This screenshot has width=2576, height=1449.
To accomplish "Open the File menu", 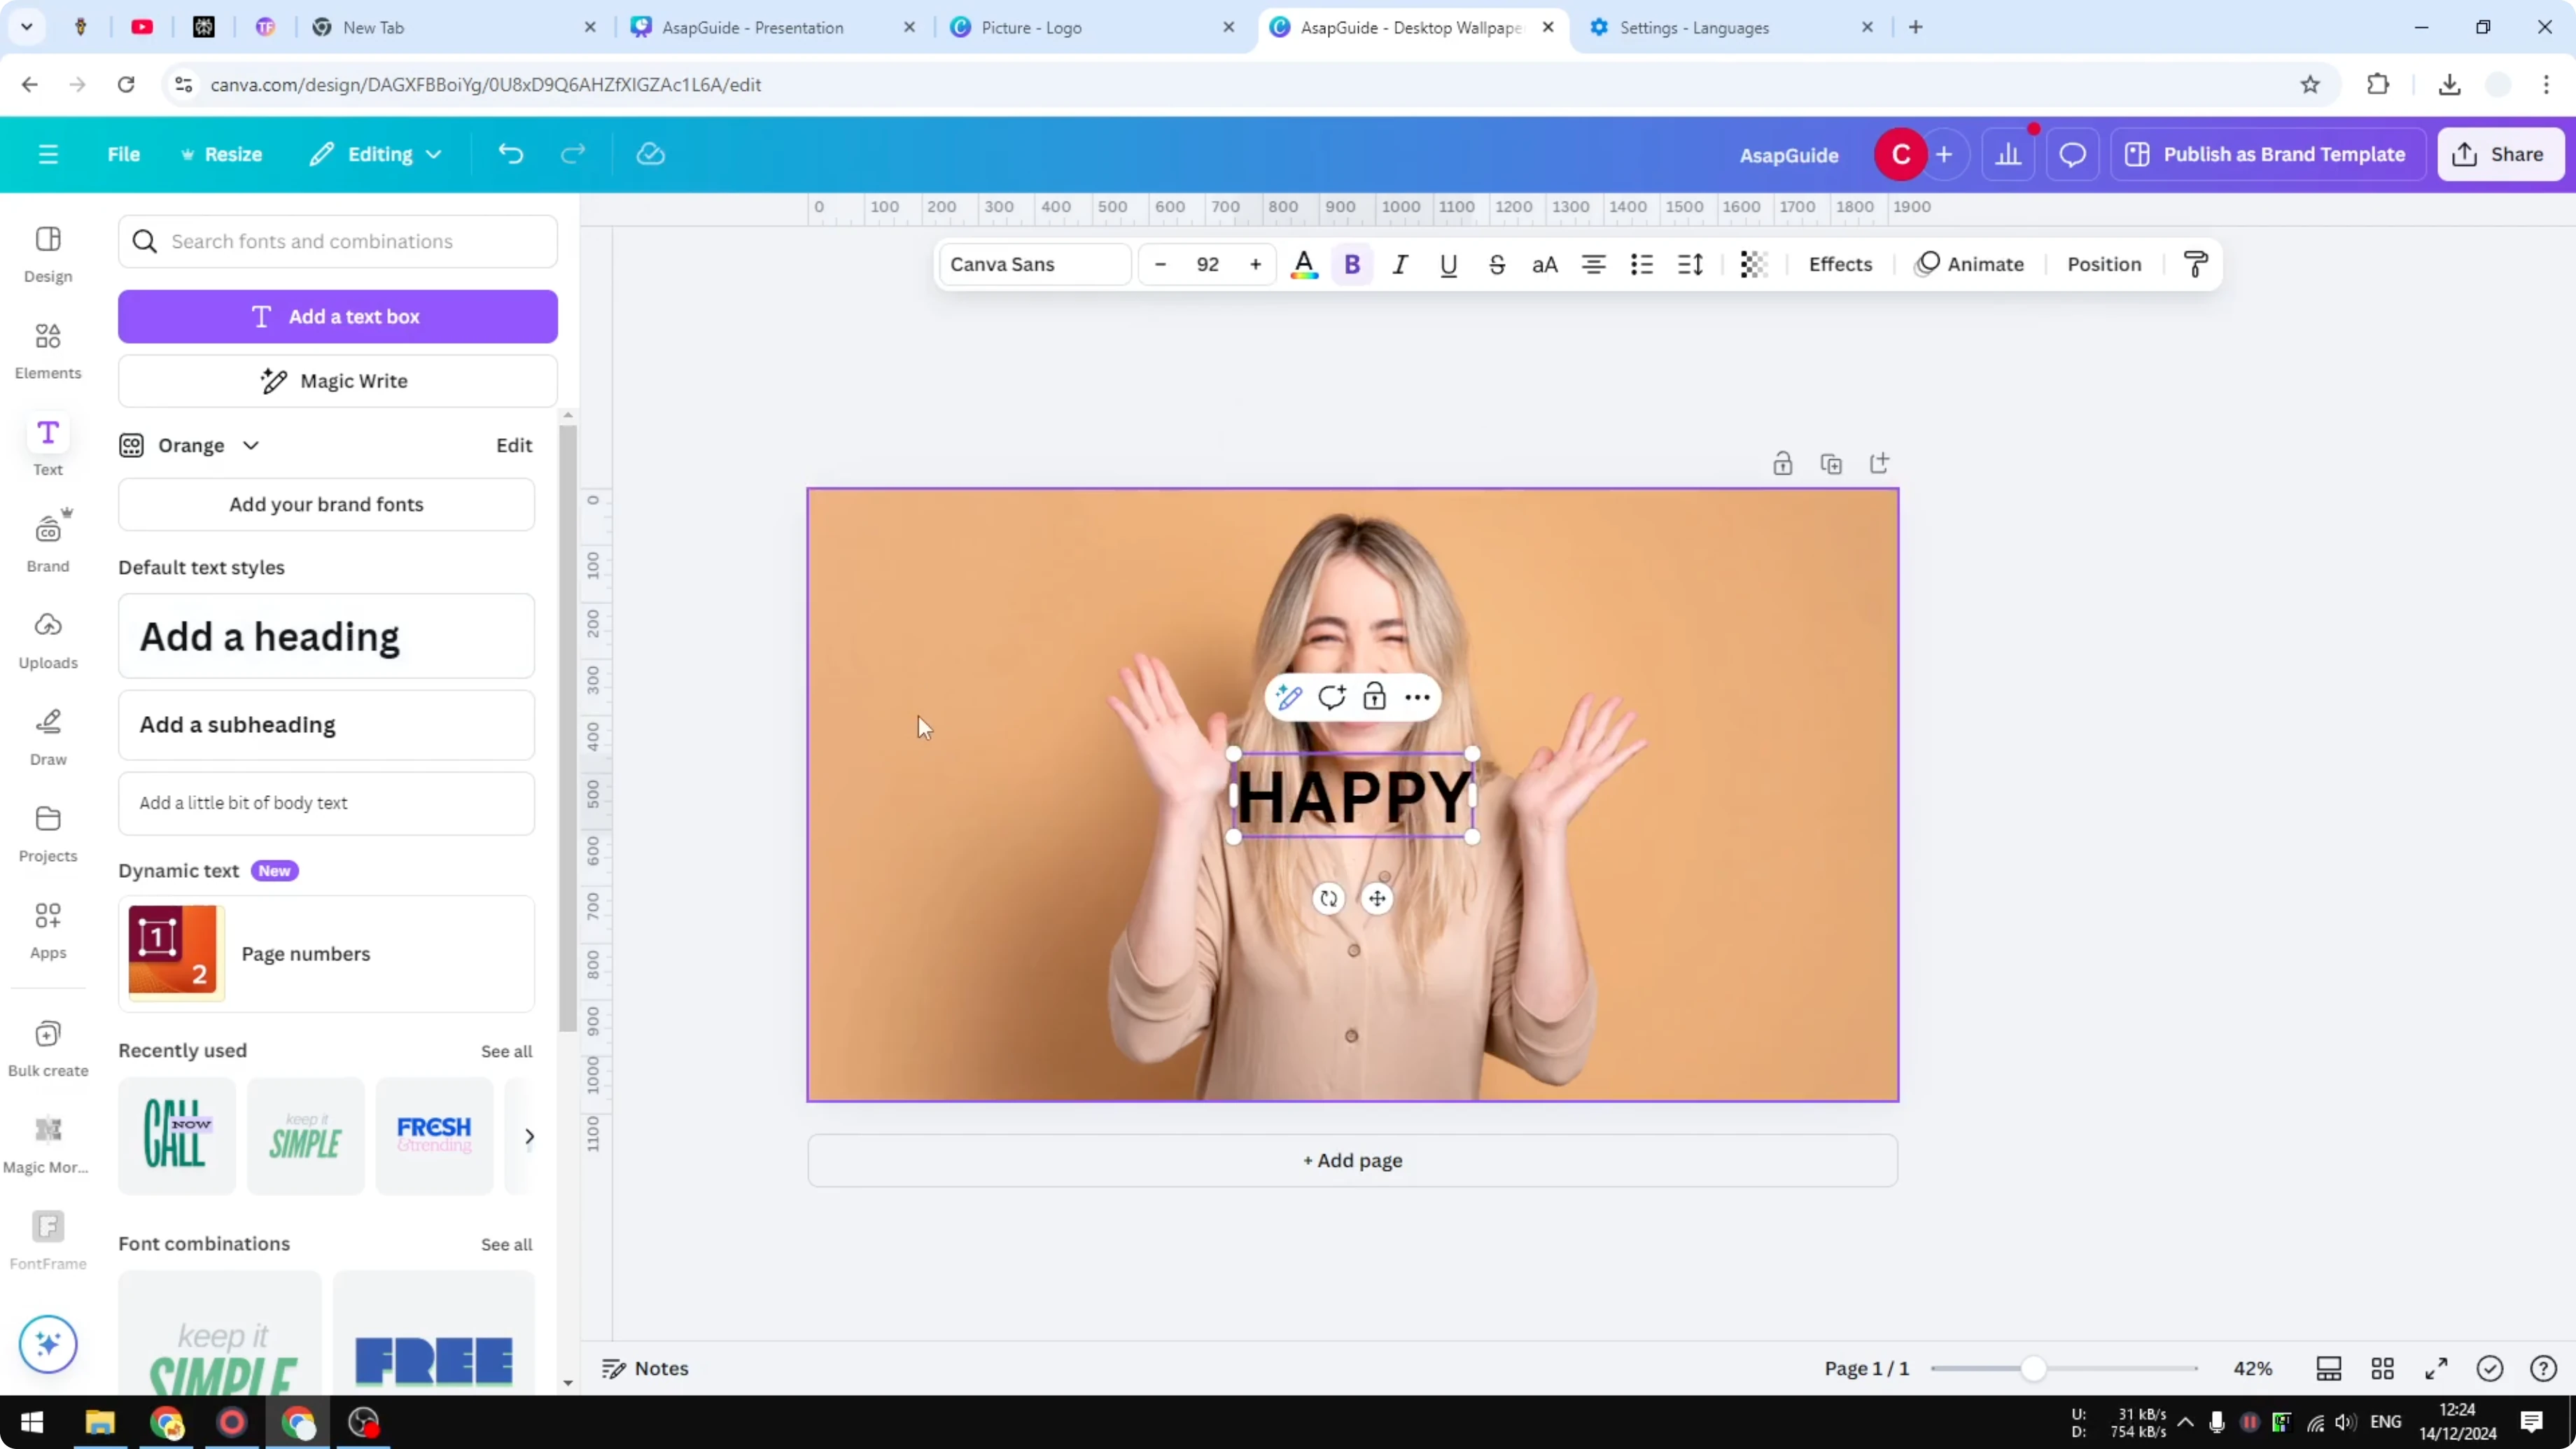I will coord(124,153).
